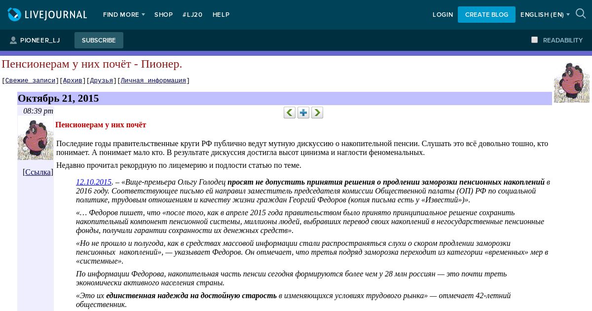Open the 12.10.2015 article link
Screen dimensions: 592x311
pyautogui.click(x=94, y=182)
